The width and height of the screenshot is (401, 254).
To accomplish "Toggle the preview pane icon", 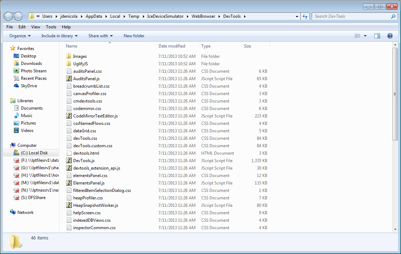I will point(377,36).
